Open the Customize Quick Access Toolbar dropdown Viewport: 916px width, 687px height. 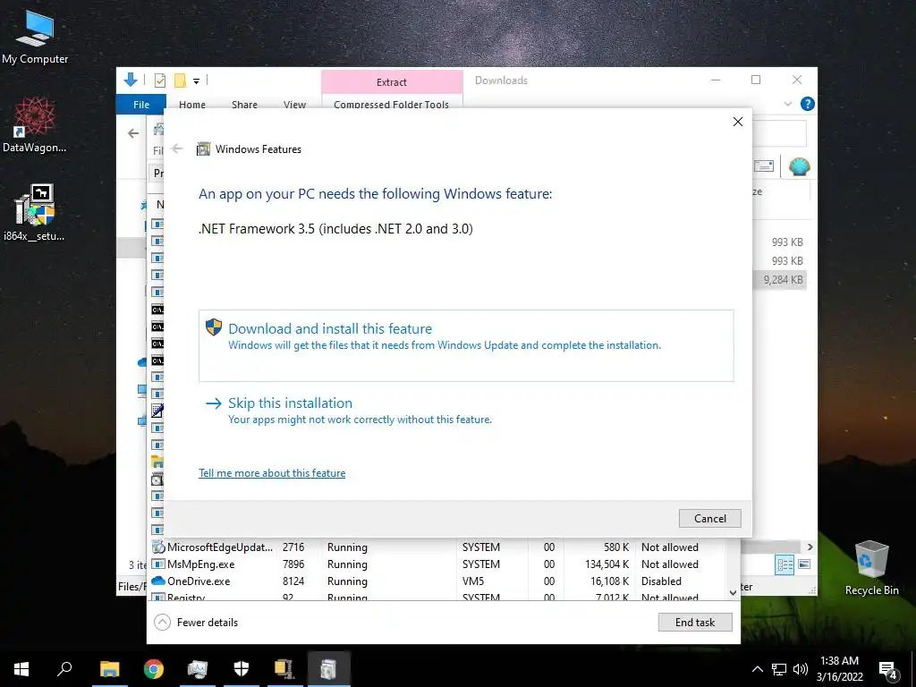point(196,81)
